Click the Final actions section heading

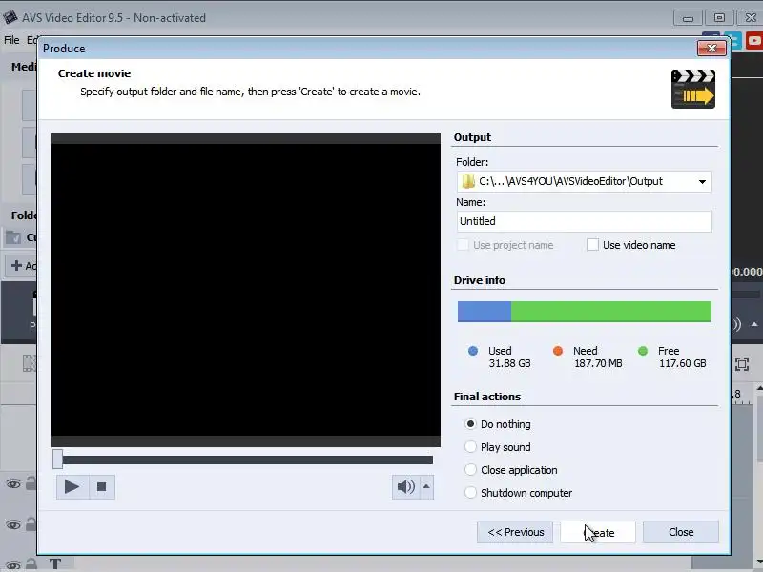[487, 397]
